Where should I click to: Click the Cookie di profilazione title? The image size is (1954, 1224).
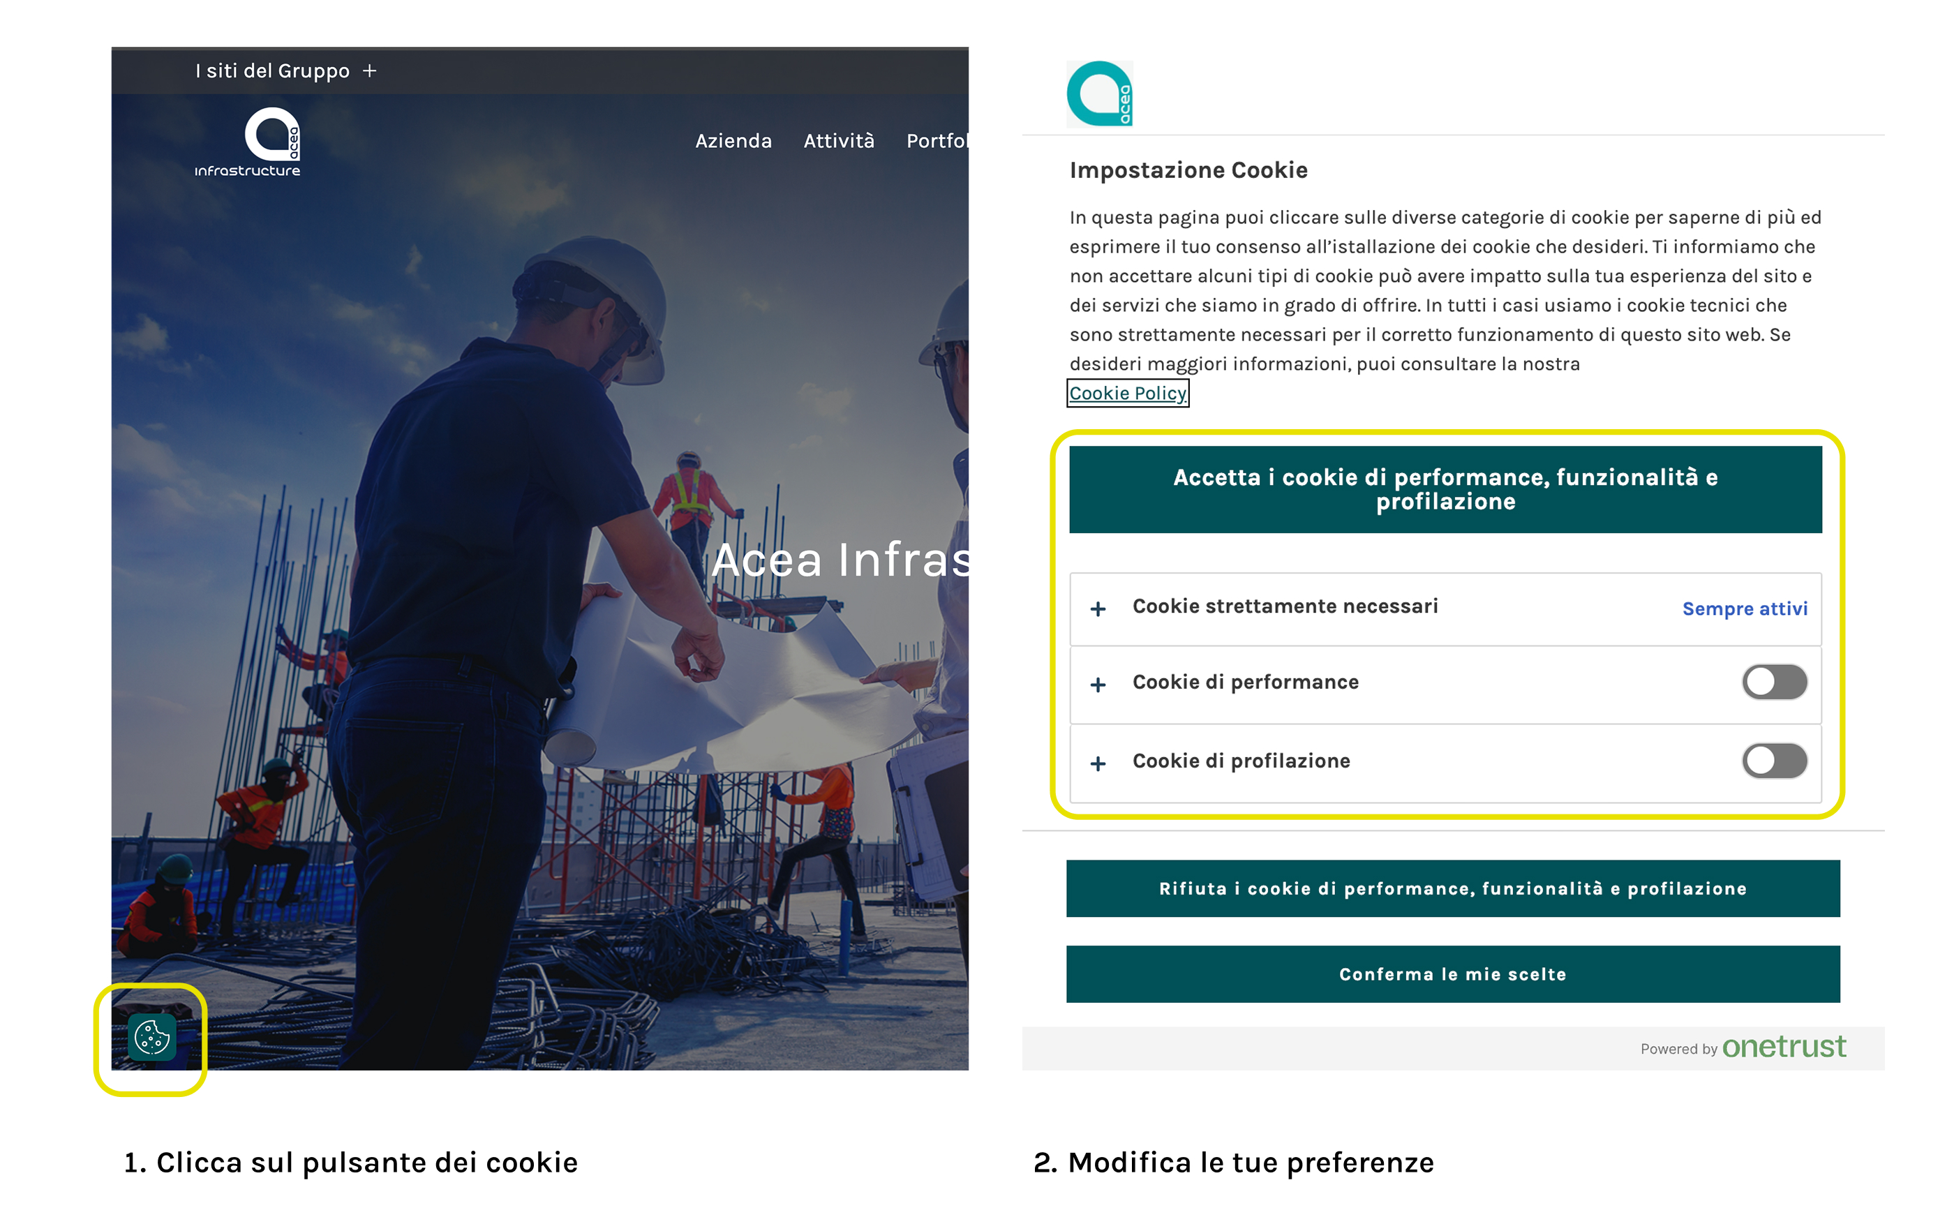tap(1241, 761)
